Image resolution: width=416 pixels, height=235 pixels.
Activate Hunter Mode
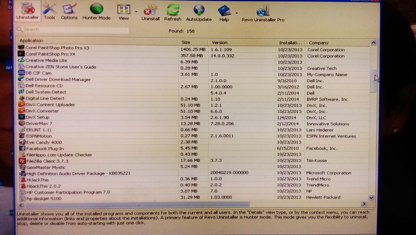(96, 11)
